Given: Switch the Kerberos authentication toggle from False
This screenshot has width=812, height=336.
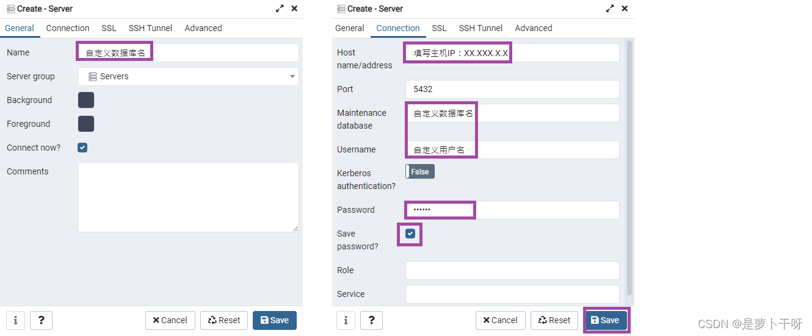Looking at the screenshot, I should (420, 172).
